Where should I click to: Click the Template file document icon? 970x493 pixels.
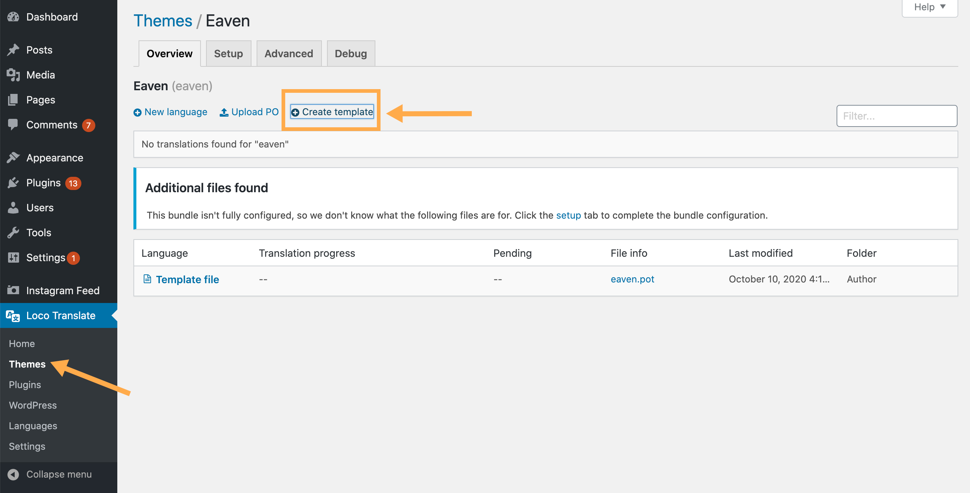[x=147, y=279]
